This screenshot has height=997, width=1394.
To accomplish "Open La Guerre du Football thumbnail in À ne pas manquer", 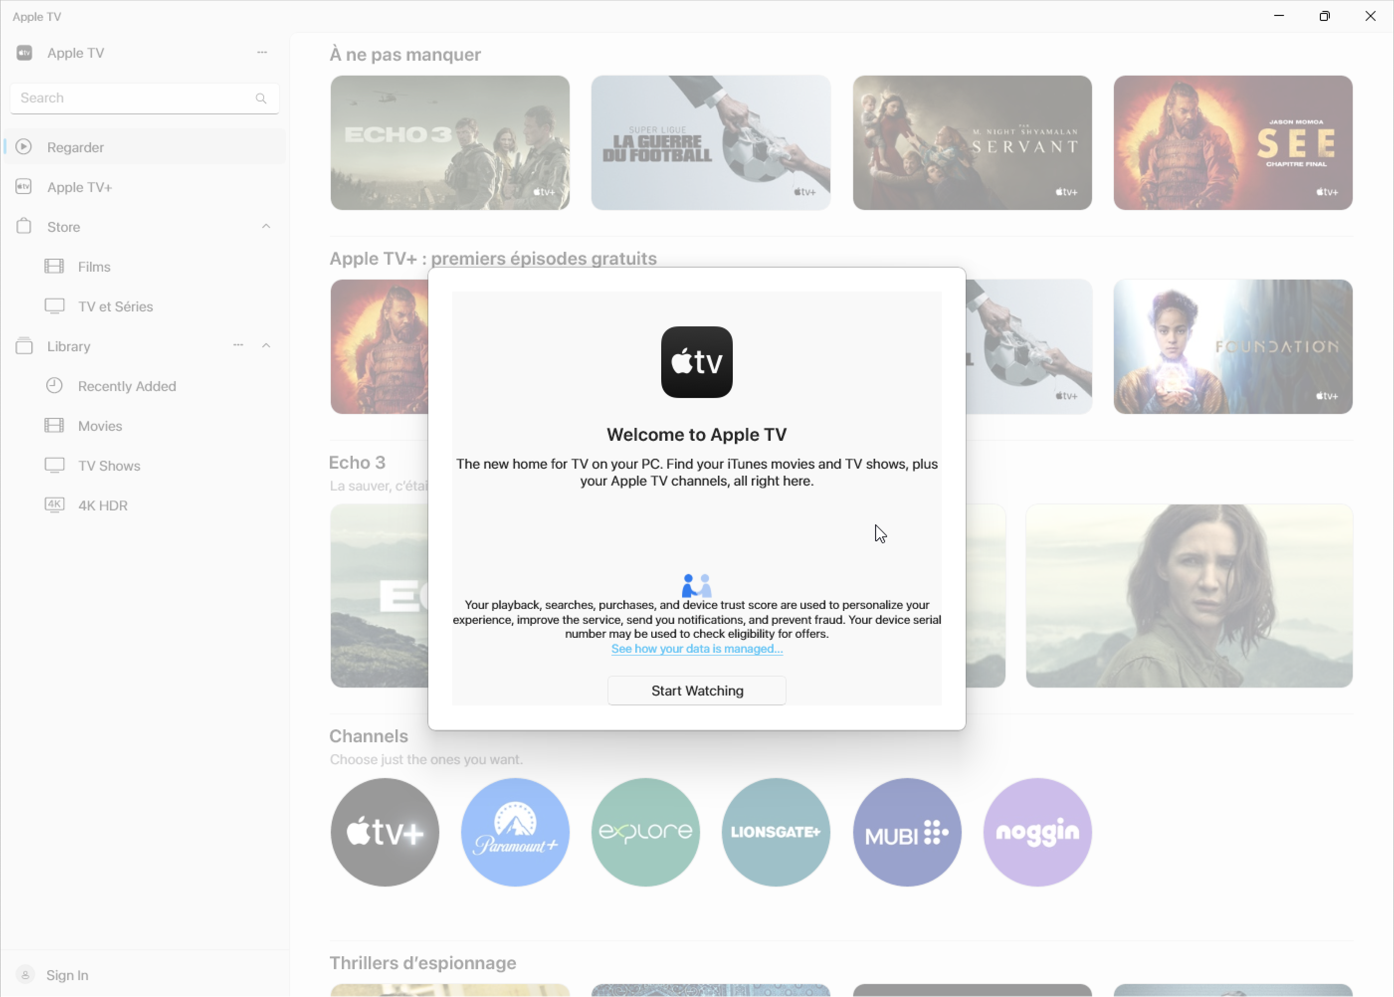I will point(711,143).
